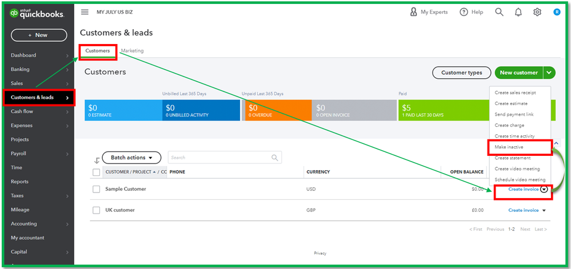Expand the Cash flow sidebar item
Screen dimensions: 571x269
pos(67,112)
